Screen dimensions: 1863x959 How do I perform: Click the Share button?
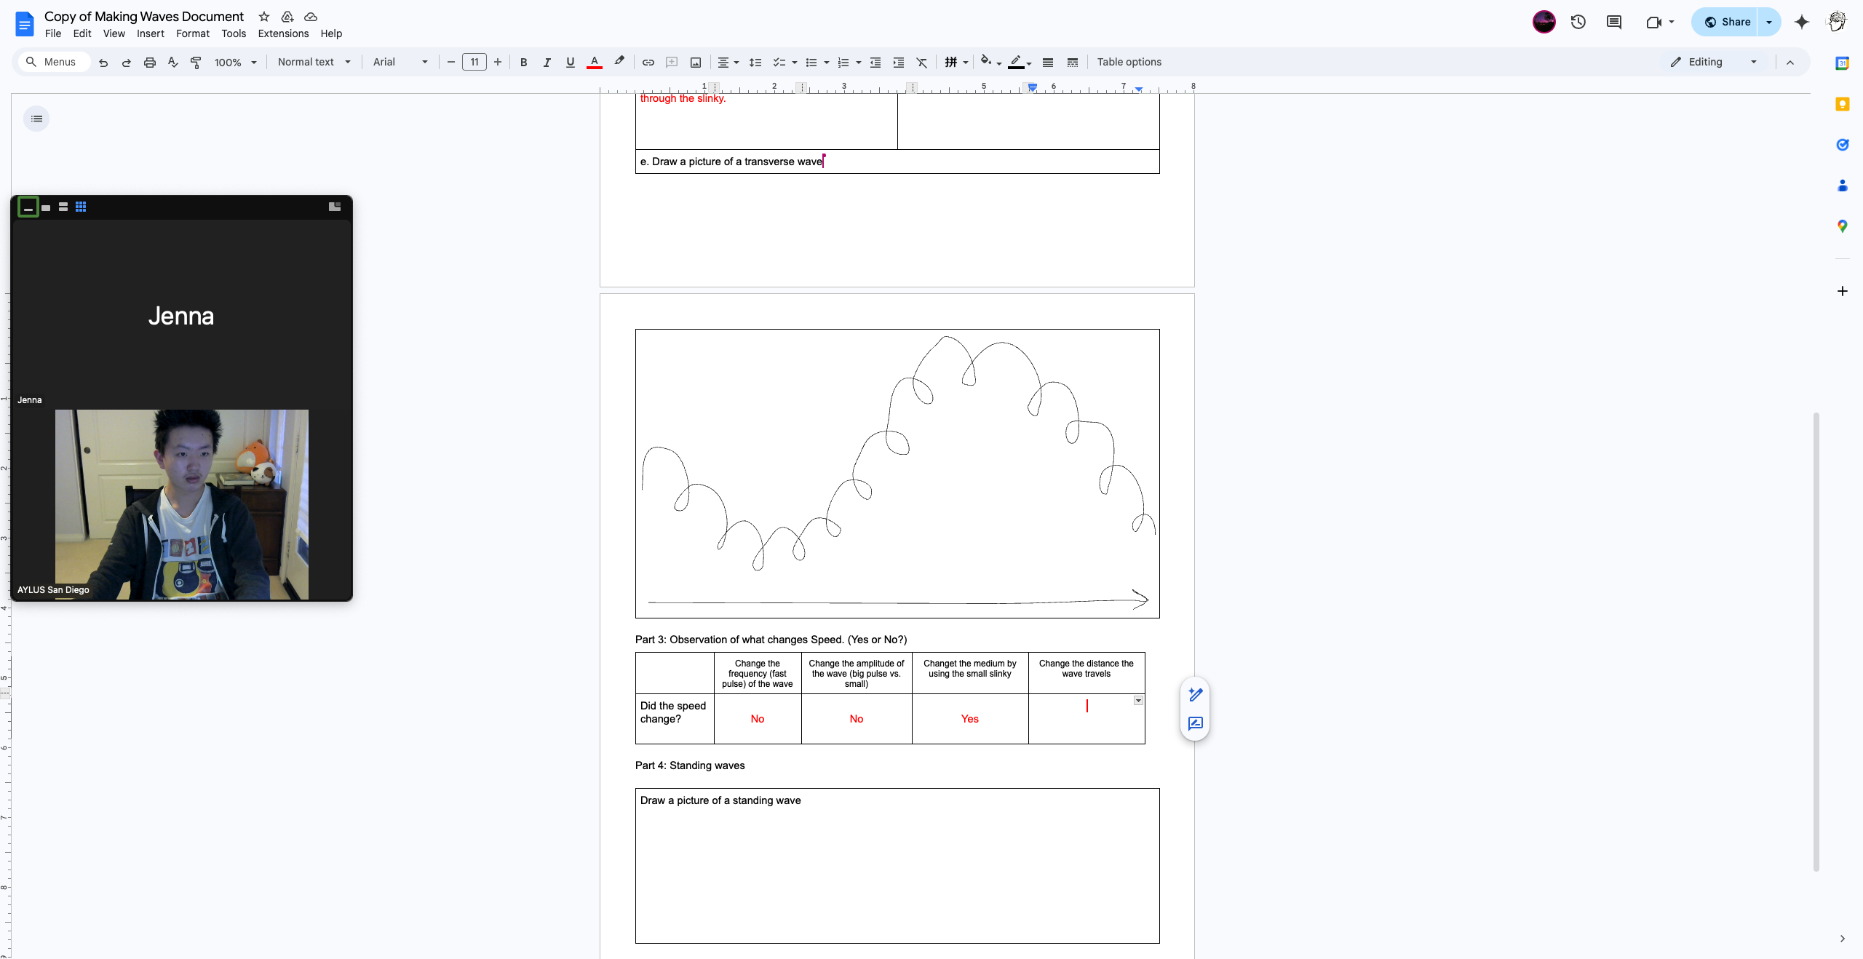(1725, 22)
